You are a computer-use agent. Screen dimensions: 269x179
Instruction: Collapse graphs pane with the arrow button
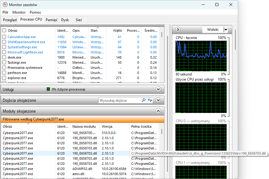[x=178, y=30]
